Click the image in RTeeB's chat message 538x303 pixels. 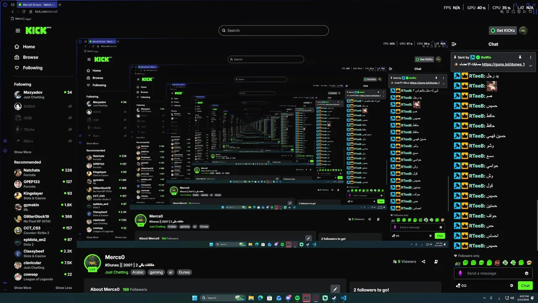(492, 86)
